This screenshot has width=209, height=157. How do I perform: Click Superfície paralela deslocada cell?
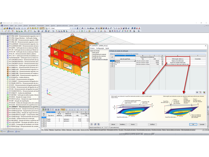[x=178, y=63]
